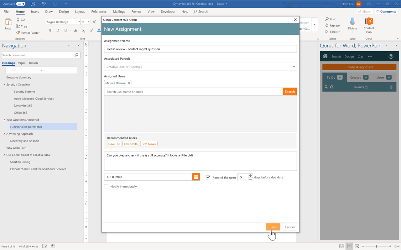401x250 pixels.
Task: Click the Undo arrow in title bar
Action: pyautogui.click(x=44, y=4)
